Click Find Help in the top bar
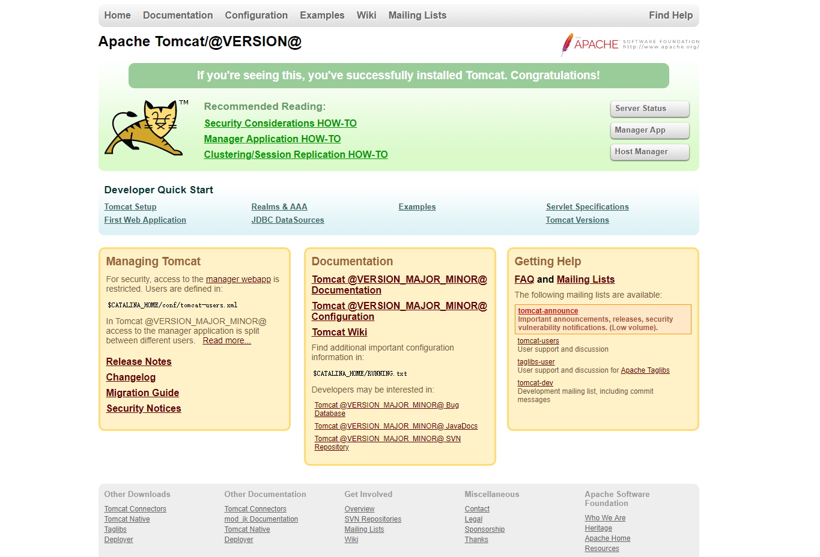The image size is (820, 557). click(670, 16)
